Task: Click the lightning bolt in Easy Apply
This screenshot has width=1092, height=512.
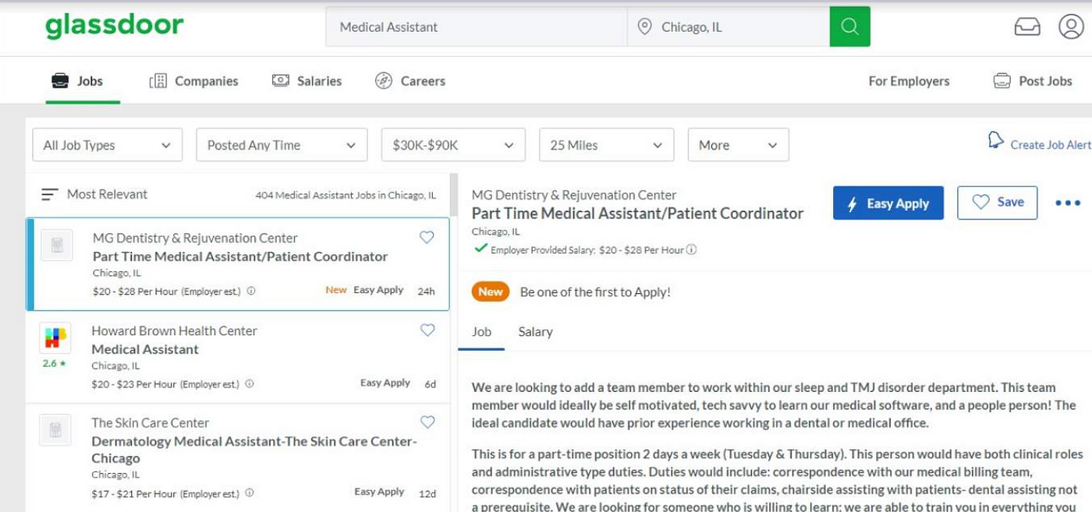Action: click(x=854, y=203)
